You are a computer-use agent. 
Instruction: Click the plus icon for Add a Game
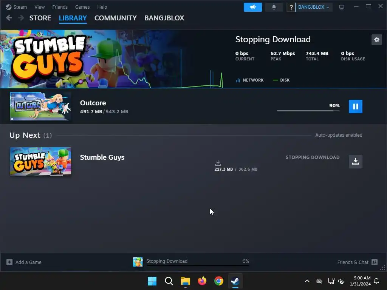tap(9, 262)
